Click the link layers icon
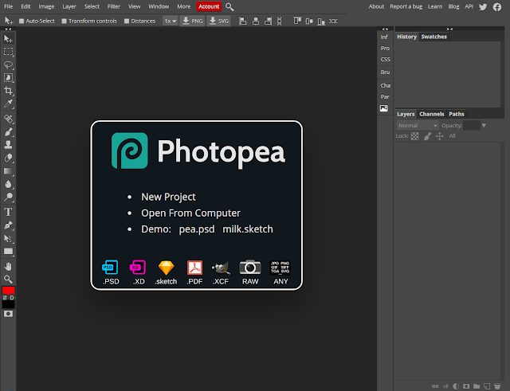 tap(435, 386)
